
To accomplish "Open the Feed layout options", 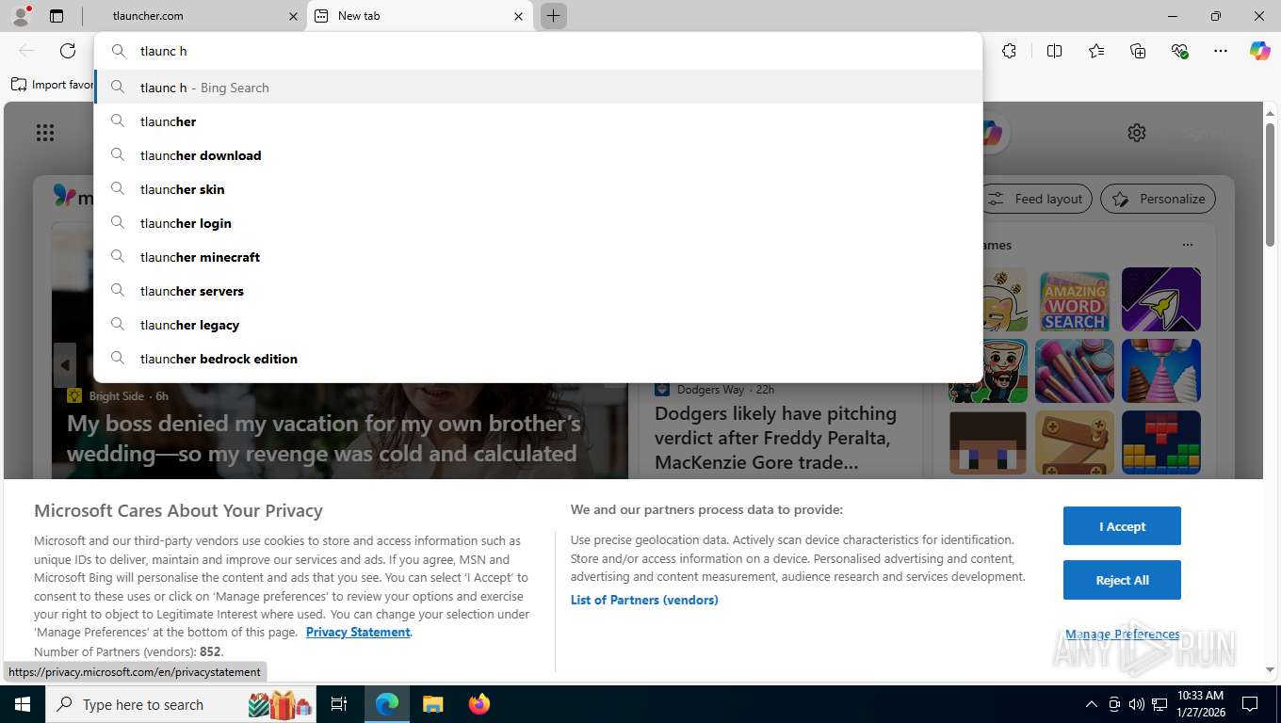I will (1037, 199).
